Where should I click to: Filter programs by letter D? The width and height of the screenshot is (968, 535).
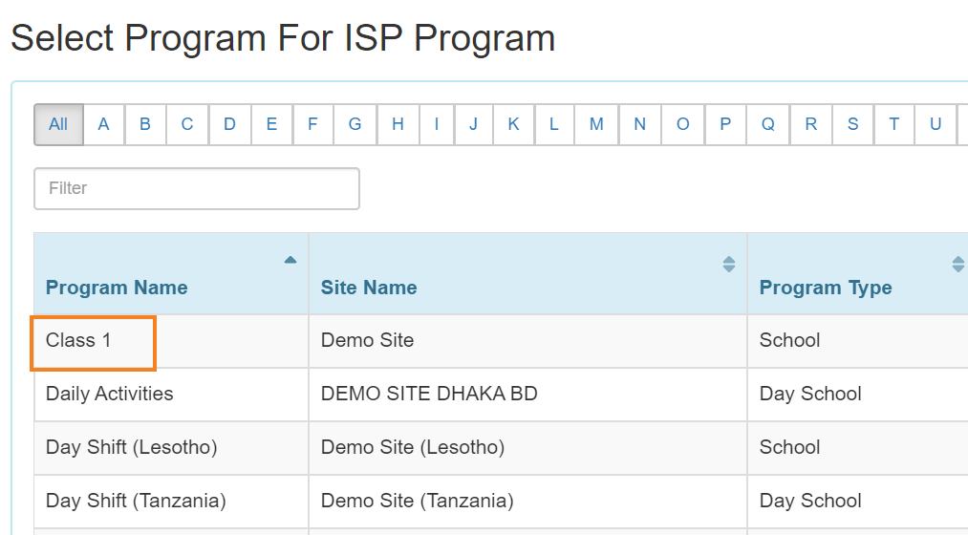pos(229,124)
